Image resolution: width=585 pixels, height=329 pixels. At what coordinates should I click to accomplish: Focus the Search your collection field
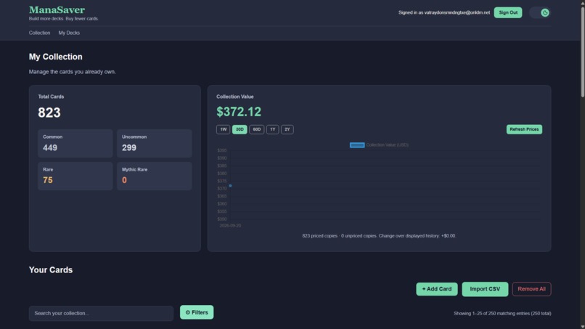[x=101, y=313]
